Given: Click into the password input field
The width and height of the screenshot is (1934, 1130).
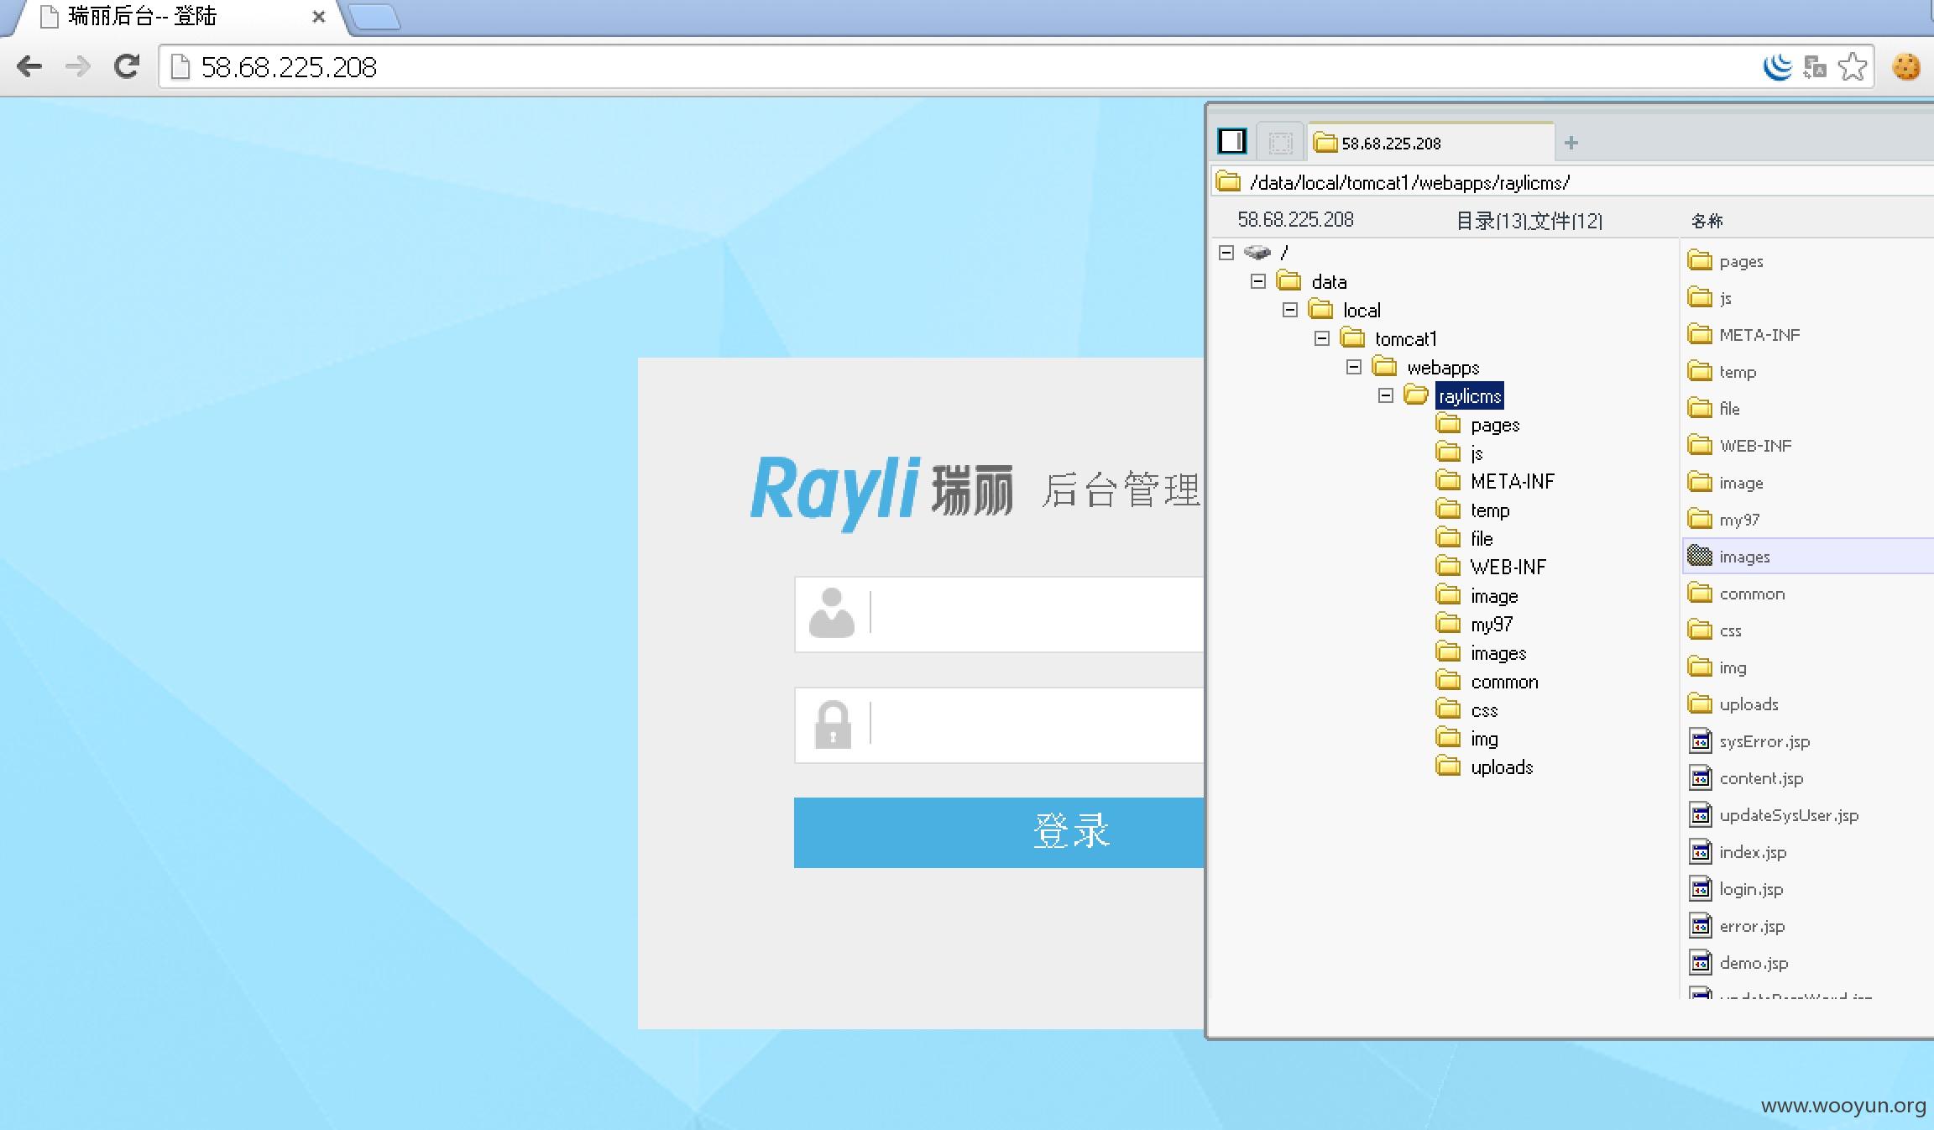Looking at the screenshot, I should pos(999,725).
